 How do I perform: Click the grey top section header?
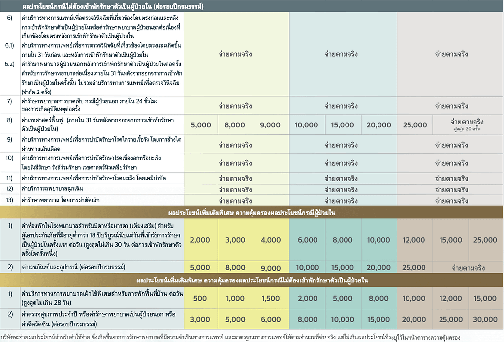252,6
